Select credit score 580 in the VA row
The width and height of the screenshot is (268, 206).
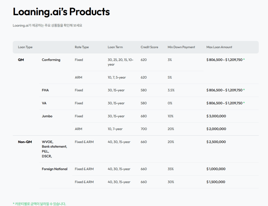click(x=144, y=103)
